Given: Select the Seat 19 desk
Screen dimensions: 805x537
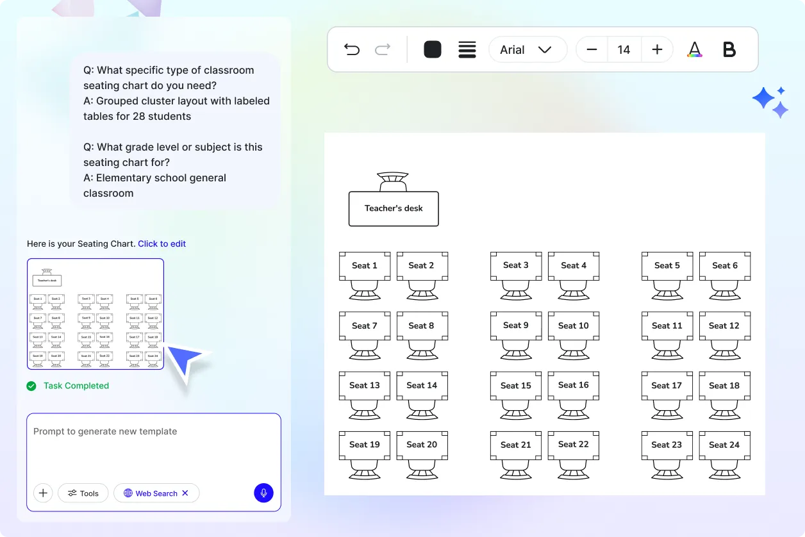Looking at the screenshot, I should [x=365, y=445].
